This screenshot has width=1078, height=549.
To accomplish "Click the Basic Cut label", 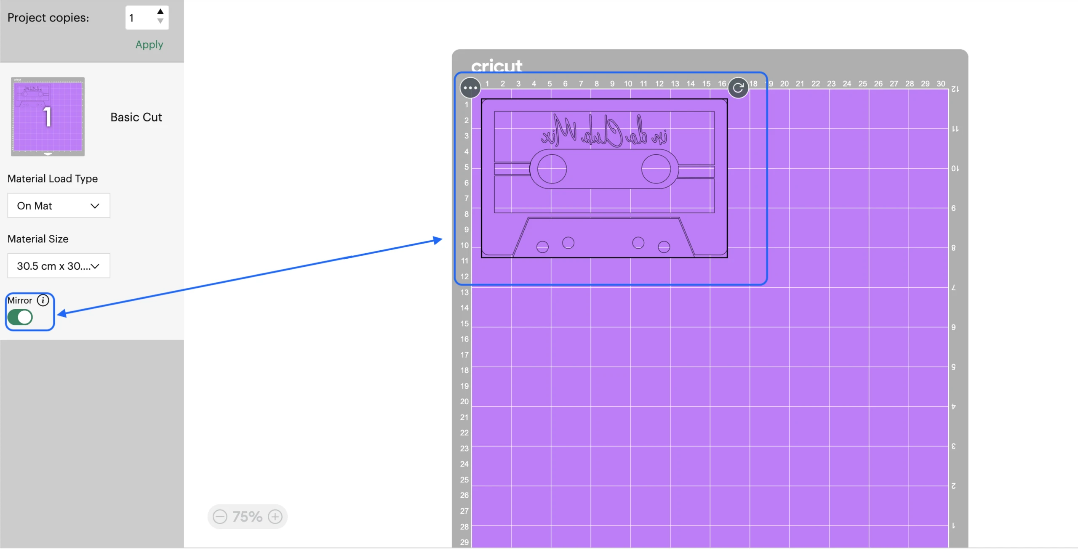I will (136, 117).
